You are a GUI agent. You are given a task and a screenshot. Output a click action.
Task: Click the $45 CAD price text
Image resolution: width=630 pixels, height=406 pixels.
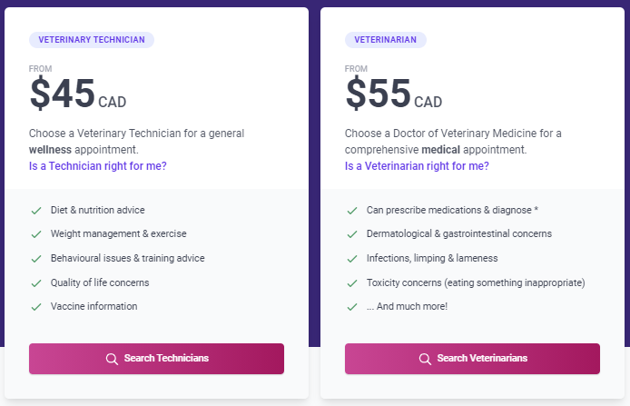point(78,94)
